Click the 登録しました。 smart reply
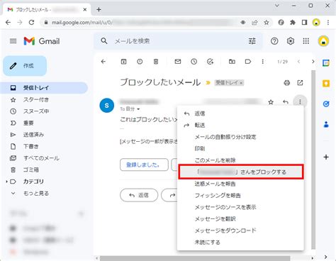 pos(144,165)
